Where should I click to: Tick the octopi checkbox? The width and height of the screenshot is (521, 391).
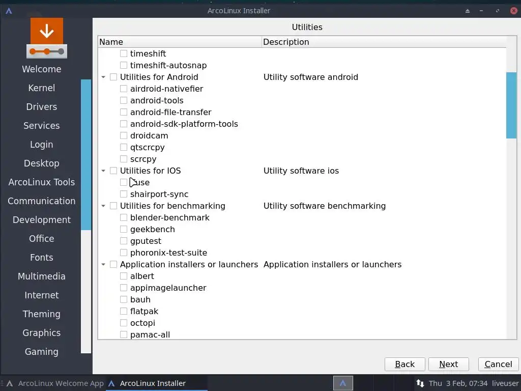click(x=124, y=323)
